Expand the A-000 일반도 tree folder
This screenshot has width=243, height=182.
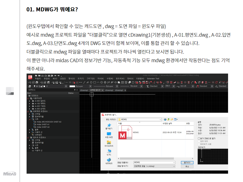coord(30,101)
